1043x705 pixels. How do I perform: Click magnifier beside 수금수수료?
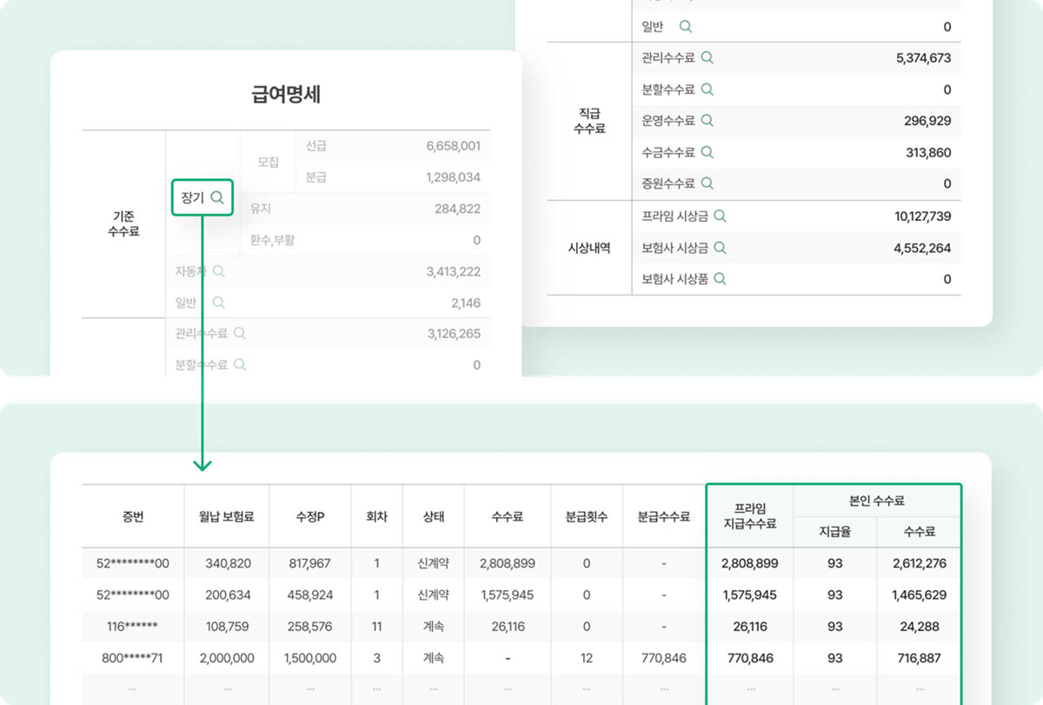point(708,152)
